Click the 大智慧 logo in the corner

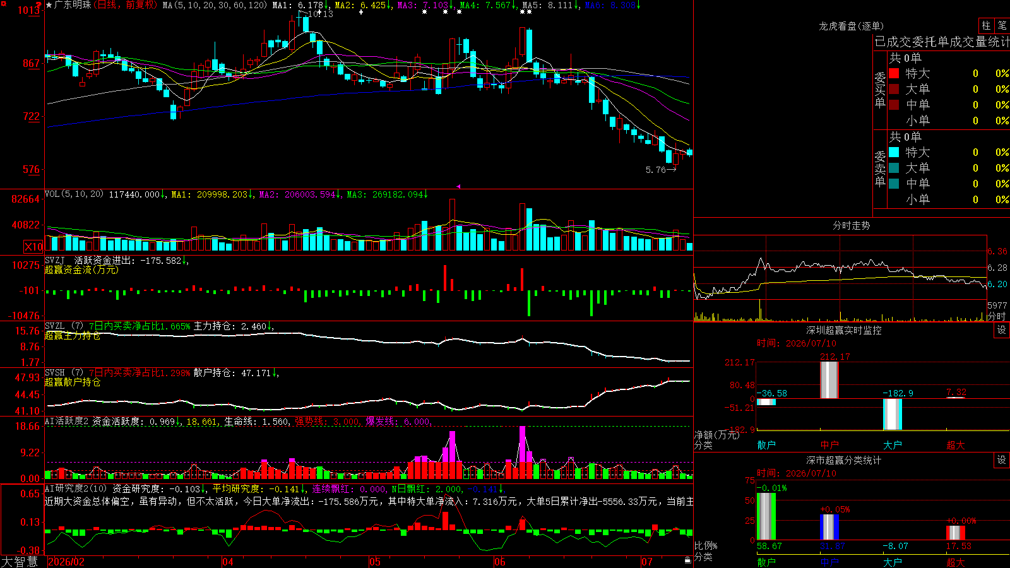click(20, 562)
